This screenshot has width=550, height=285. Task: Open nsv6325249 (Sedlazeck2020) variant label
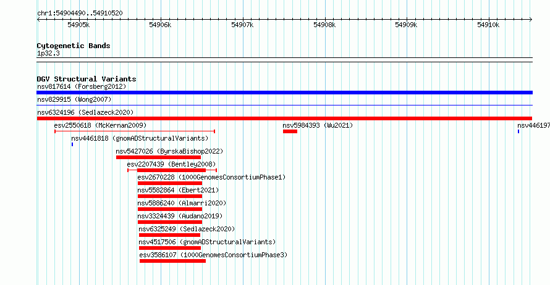tap(187, 229)
